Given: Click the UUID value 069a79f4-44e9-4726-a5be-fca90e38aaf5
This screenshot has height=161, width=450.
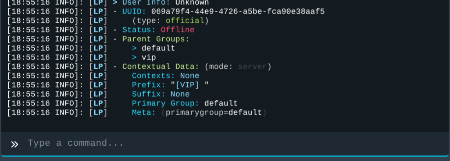Looking at the screenshot, I should [238, 12].
